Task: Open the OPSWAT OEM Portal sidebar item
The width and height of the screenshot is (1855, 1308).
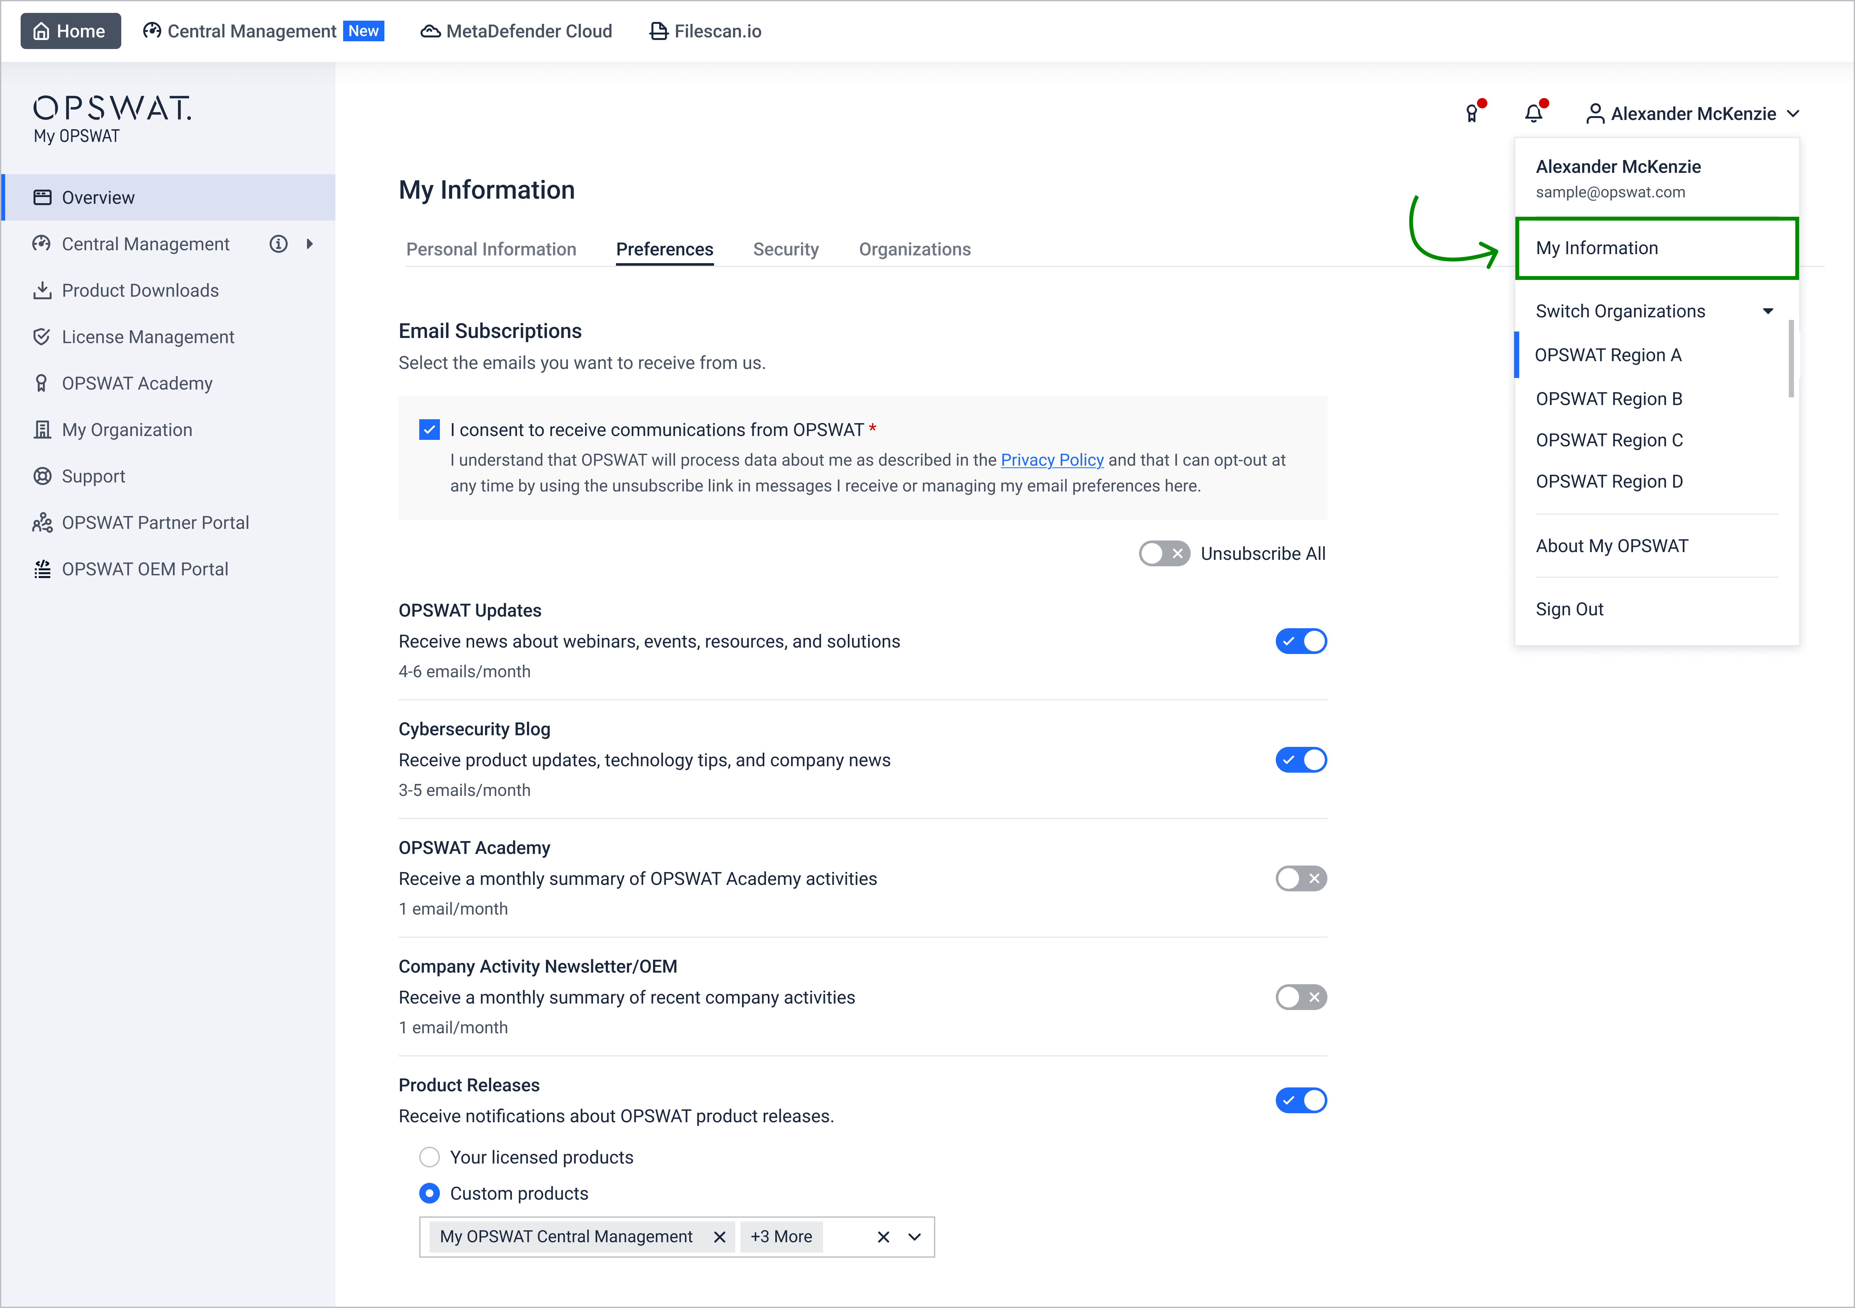Action: (144, 569)
